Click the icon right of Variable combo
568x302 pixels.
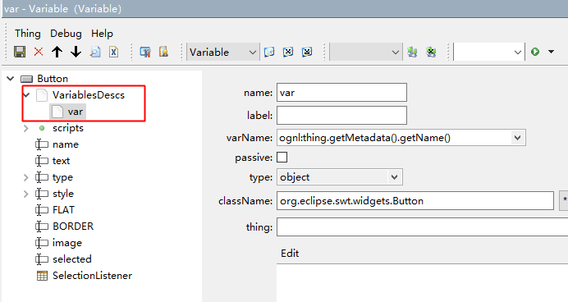pos(269,52)
